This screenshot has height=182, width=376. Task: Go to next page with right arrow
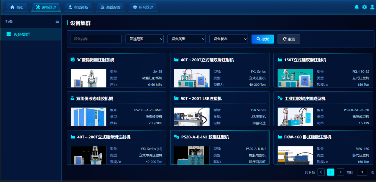click(340, 172)
